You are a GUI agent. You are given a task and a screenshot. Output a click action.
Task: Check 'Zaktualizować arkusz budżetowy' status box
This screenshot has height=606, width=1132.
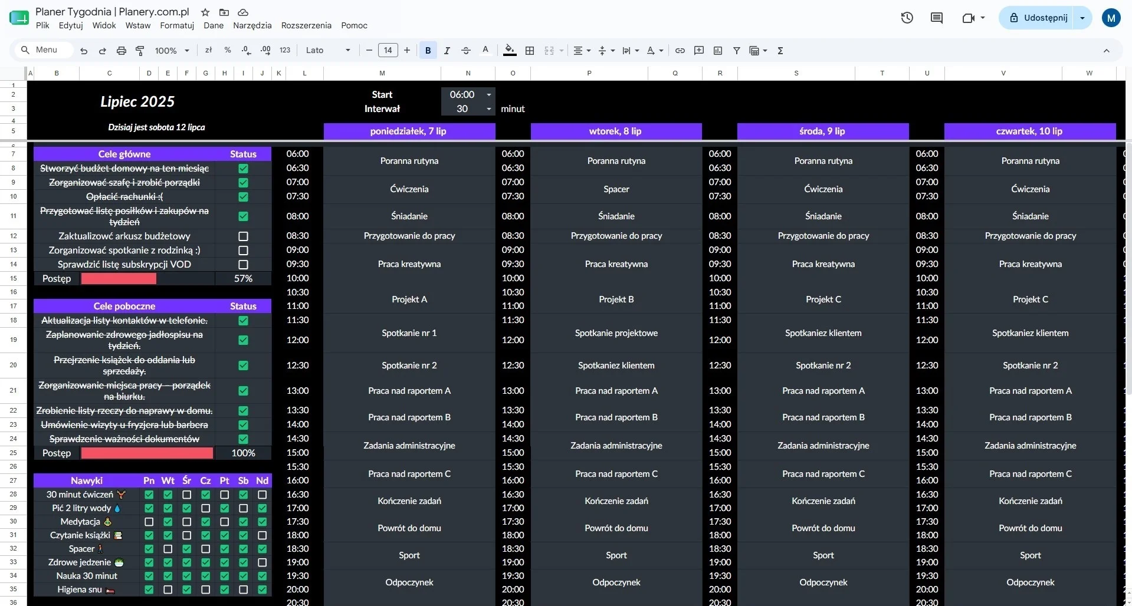coord(243,236)
